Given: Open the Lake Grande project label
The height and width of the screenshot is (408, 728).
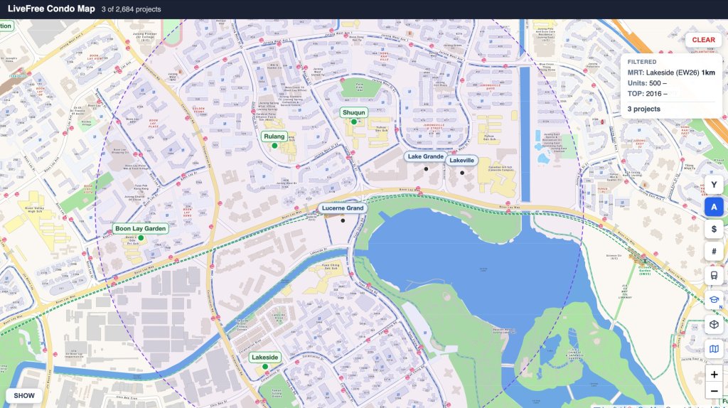Looking at the screenshot, I should pos(426,156).
